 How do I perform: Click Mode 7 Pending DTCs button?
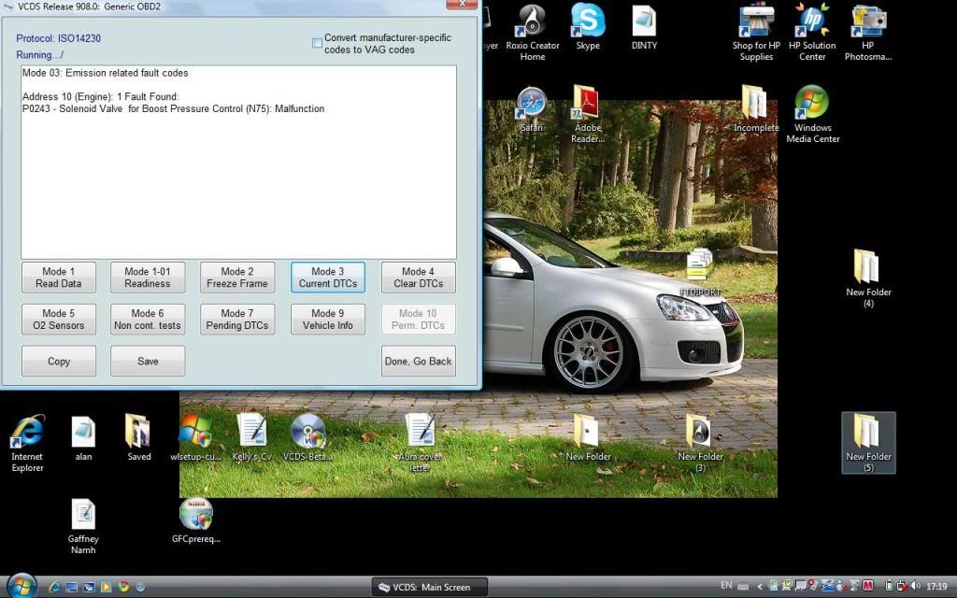coord(237,320)
